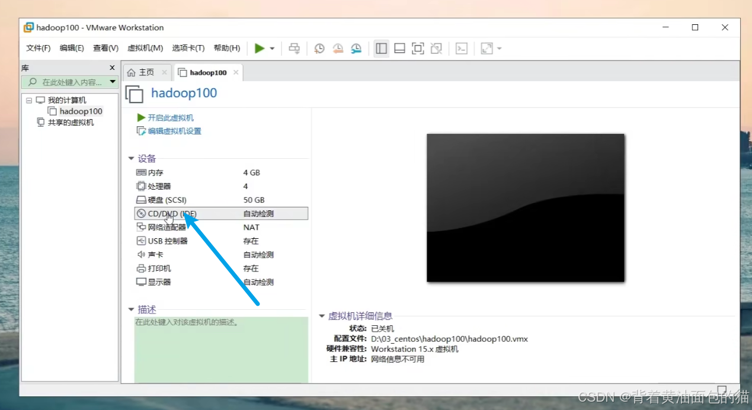Image resolution: width=752 pixels, height=410 pixels.
Task: Select 我的计算机 in the library tree
Action: click(67, 100)
